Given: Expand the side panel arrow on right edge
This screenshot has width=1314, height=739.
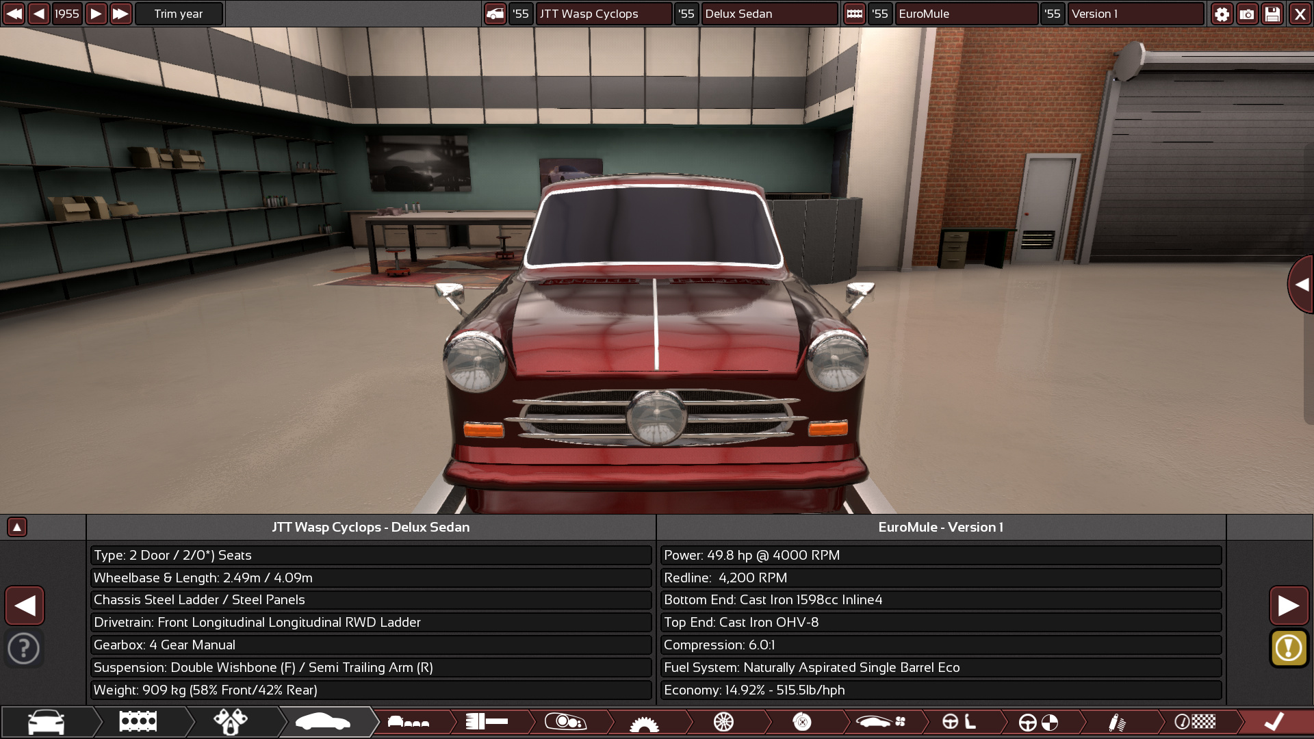Looking at the screenshot, I should (1302, 285).
